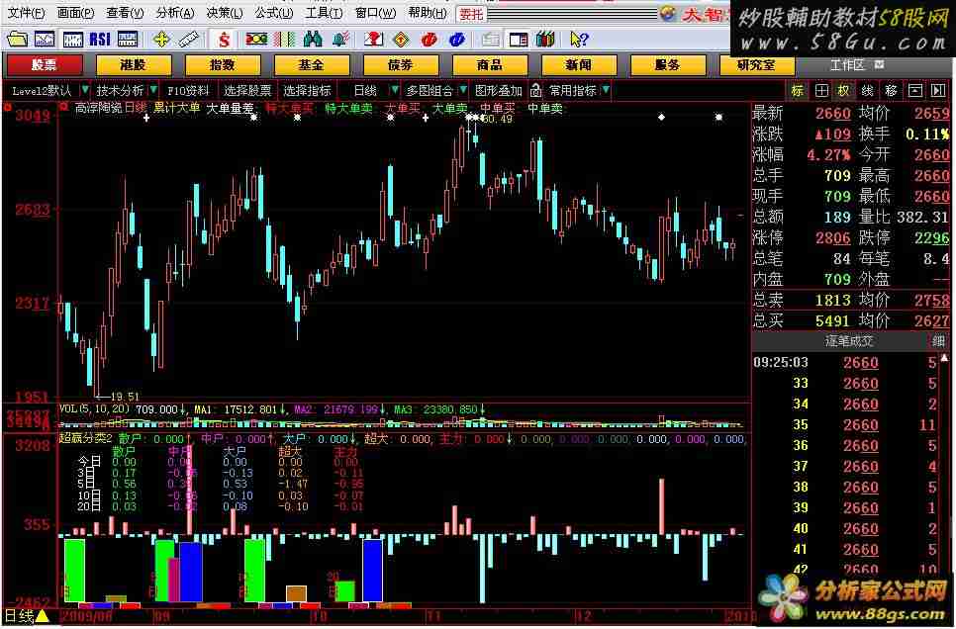Click the red dollar sign icon
Image resolution: width=956 pixels, height=629 pixels.
tap(224, 40)
